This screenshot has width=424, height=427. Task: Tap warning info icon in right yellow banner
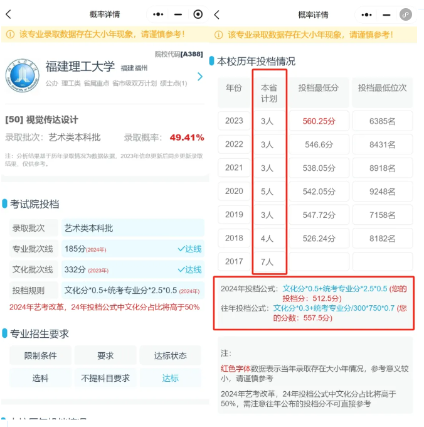219,35
